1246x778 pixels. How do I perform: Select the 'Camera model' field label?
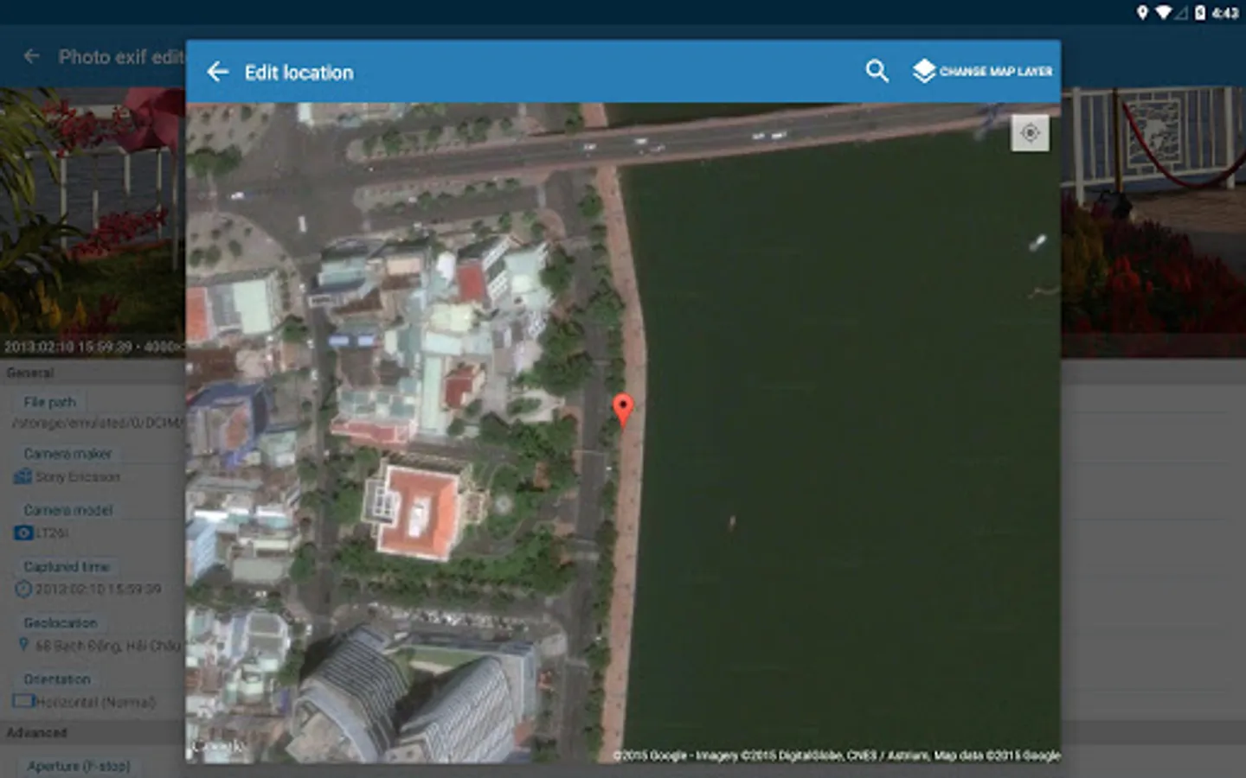(68, 510)
